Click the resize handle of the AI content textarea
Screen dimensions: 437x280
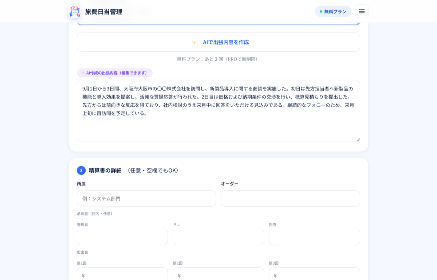coord(358,139)
